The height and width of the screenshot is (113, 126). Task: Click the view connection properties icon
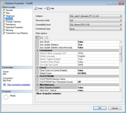coord(5,84)
